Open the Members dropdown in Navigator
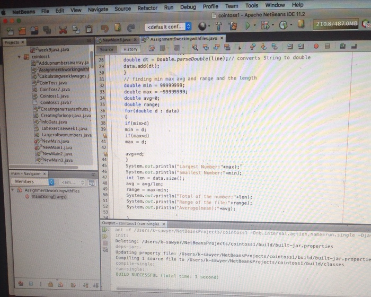 coord(33,182)
